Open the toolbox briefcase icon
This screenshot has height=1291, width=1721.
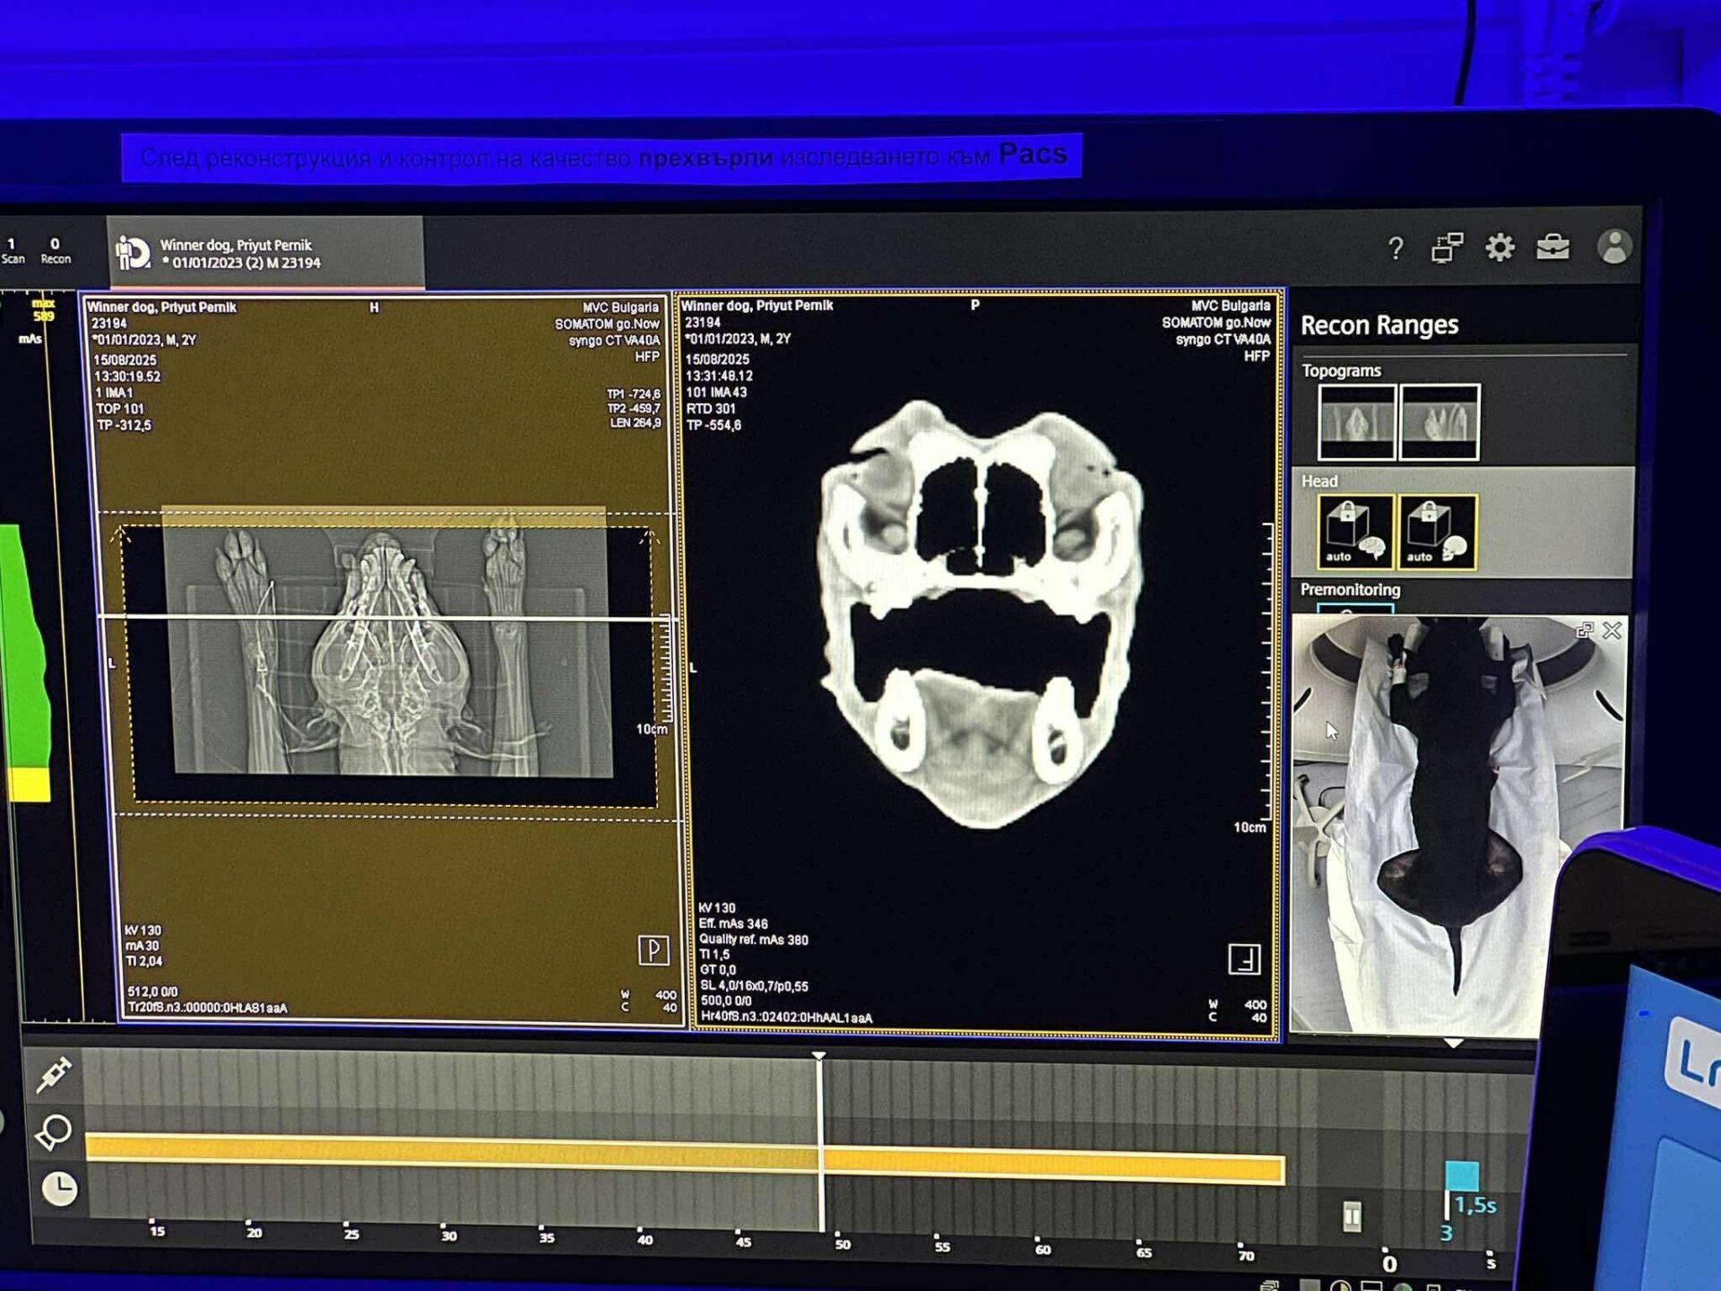pyautogui.click(x=1552, y=247)
